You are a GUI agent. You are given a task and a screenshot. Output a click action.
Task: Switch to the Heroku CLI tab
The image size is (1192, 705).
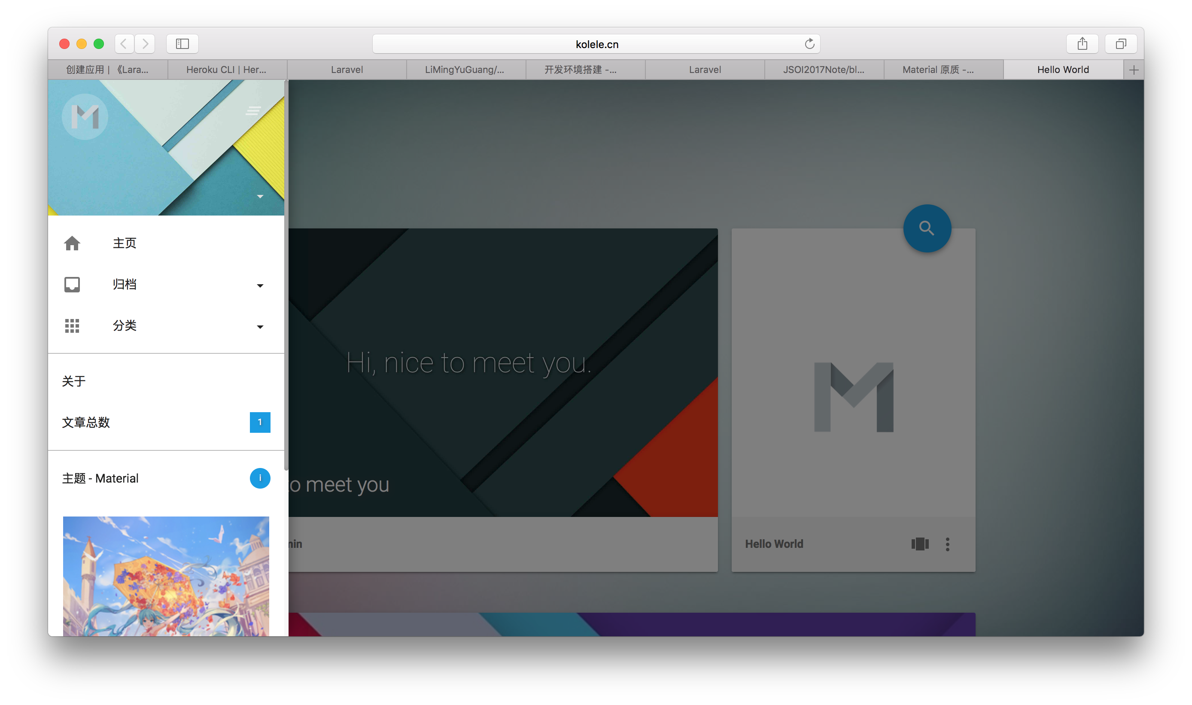pyautogui.click(x=227, y=70)
